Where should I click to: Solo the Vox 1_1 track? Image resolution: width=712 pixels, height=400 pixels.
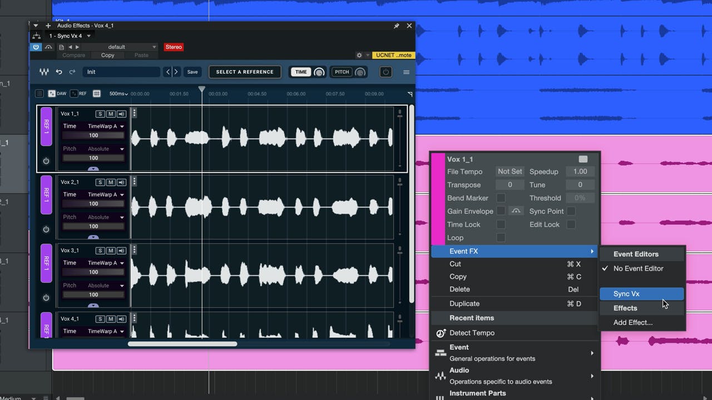[x=100, y=114]
